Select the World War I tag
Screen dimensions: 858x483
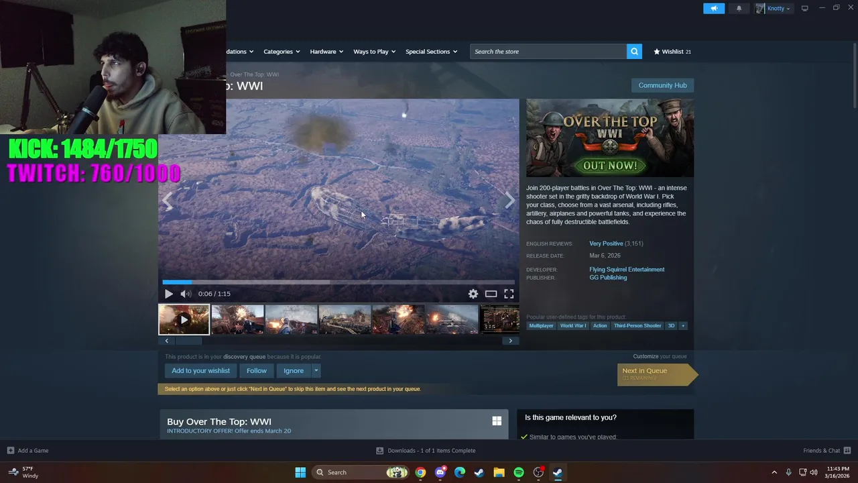(x=573, y=326)
